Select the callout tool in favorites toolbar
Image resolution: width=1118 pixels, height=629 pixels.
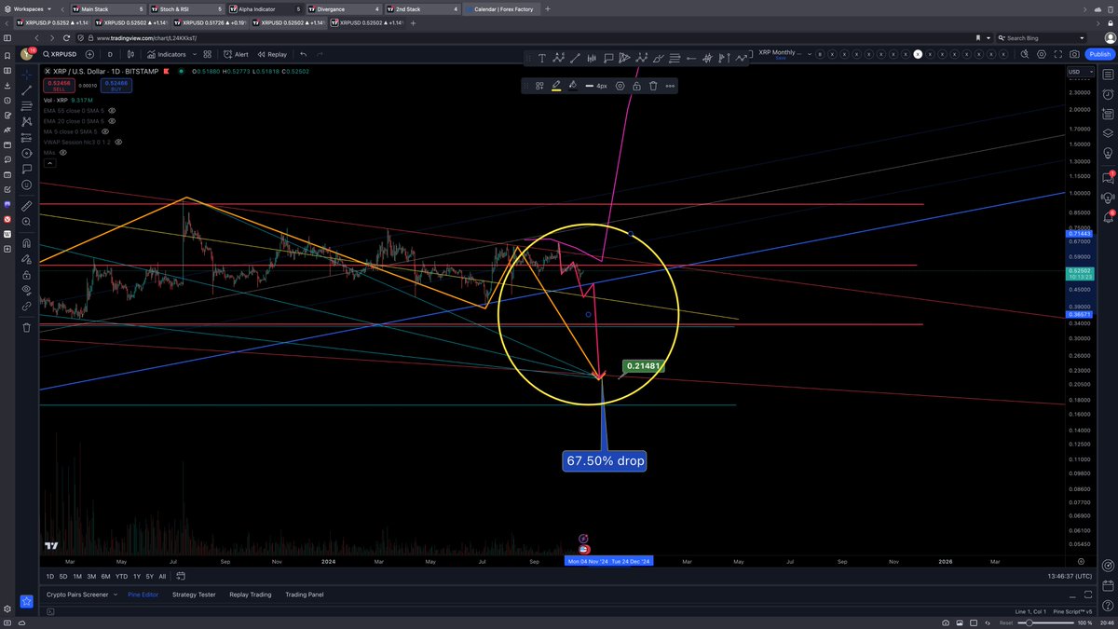pos(608,58)
